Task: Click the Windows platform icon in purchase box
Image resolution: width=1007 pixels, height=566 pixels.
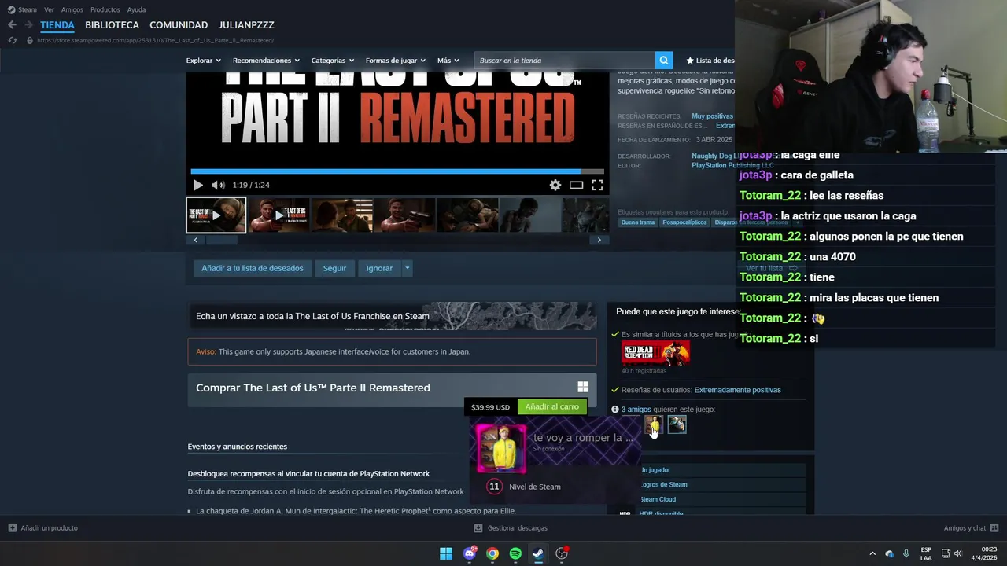Action: click(x=583, y=387)
